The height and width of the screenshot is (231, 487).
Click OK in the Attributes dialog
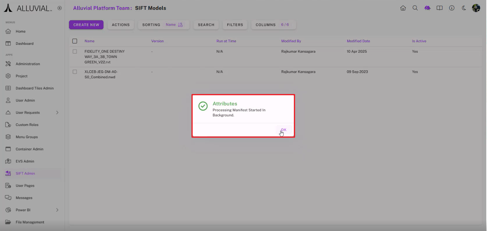coord(283,130)
